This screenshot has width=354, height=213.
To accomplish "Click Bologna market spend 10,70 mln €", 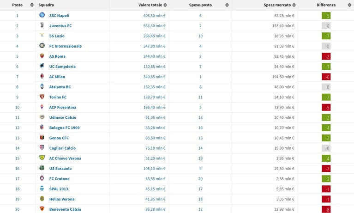I will pos(284,128).
